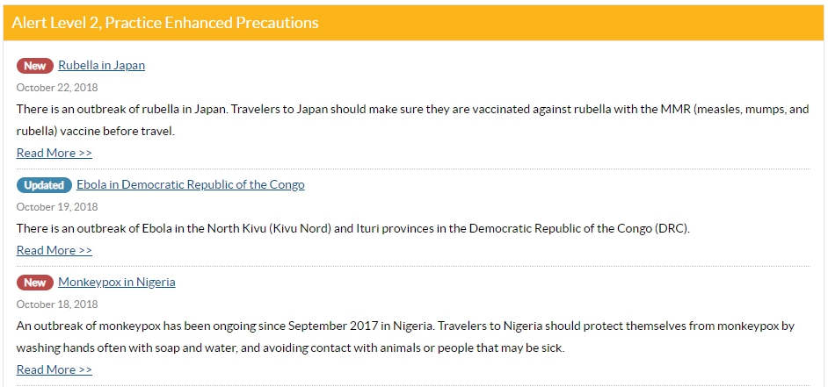Click the Ebola North Kivu outbreak description

(353, 229)
